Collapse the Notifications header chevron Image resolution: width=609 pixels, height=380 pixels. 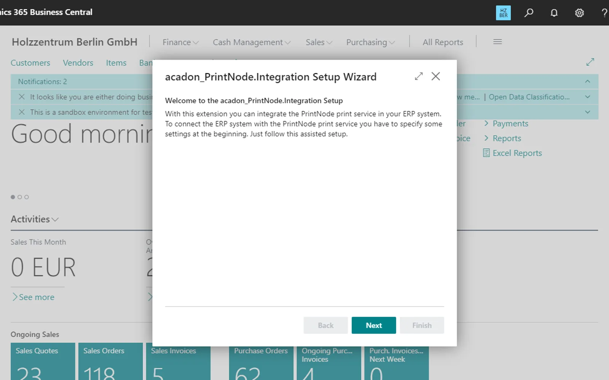(x=588, y=81)
